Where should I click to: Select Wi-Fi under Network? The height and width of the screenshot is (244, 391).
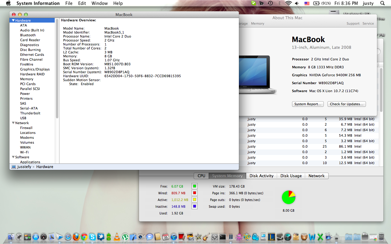24,152
